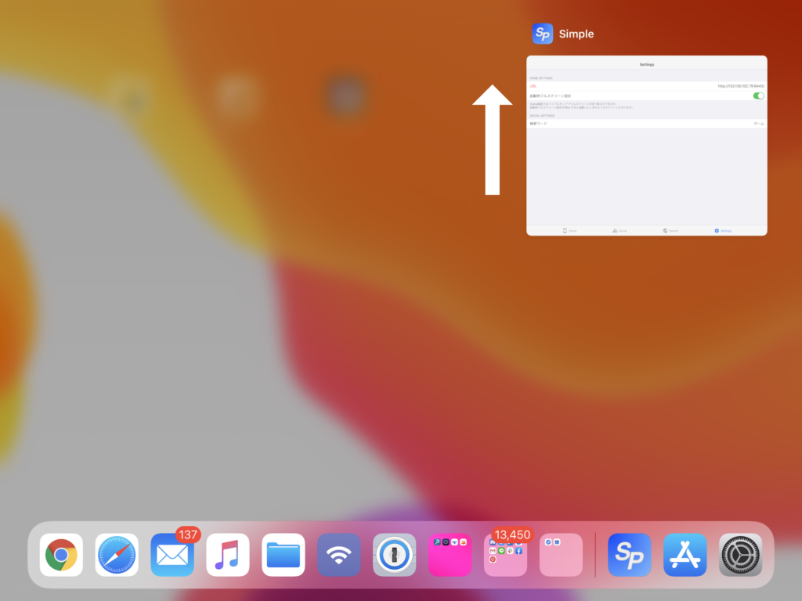Open the pale pink folder with two apps
The height and width of the screenshot is (601, 802).
pyautogui.click(x=561, y=555)
